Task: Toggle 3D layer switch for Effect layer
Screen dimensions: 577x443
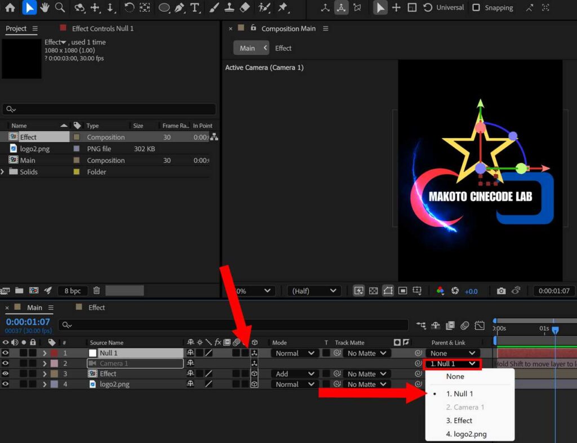Action: pos(254,374)
